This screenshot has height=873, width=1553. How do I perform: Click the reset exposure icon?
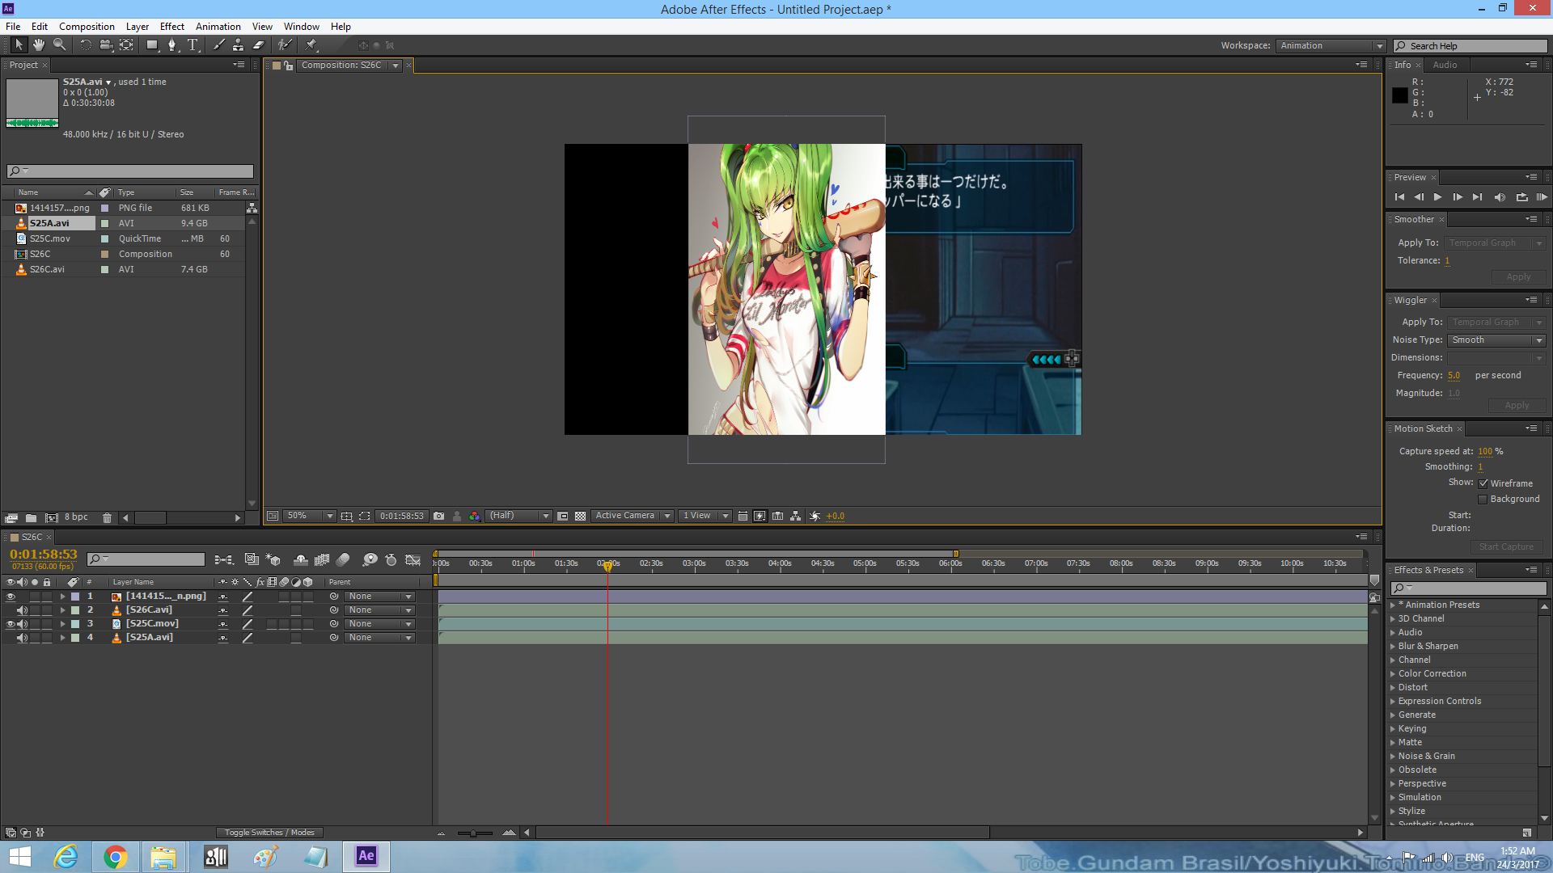(x=815, y=516)
